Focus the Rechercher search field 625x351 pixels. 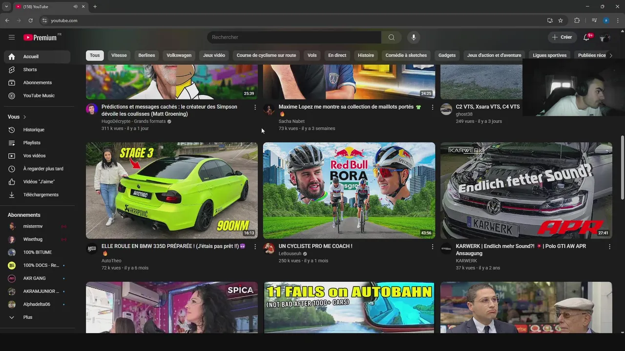pos(294,38)
